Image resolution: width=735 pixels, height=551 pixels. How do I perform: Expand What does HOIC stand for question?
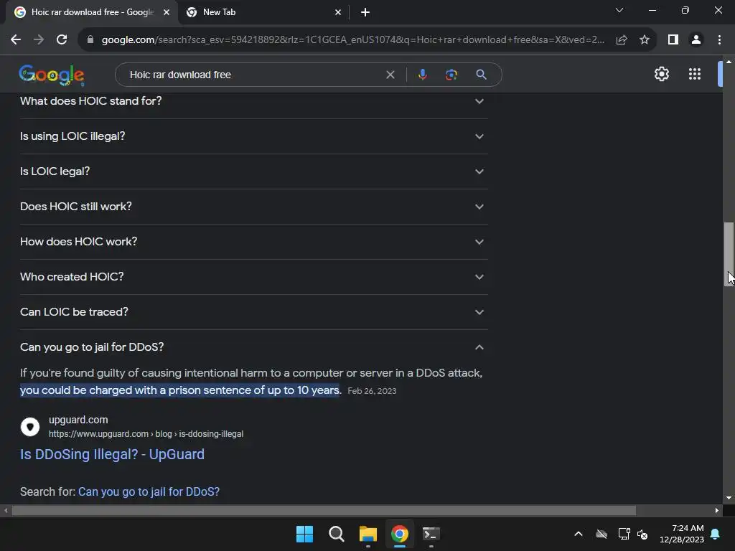[x=253, y=101]
